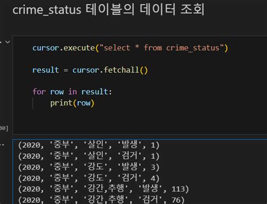The image size is (267, 204).
Task: Select output row '강간,추행', '발생', 113
Action: [103, 189]
